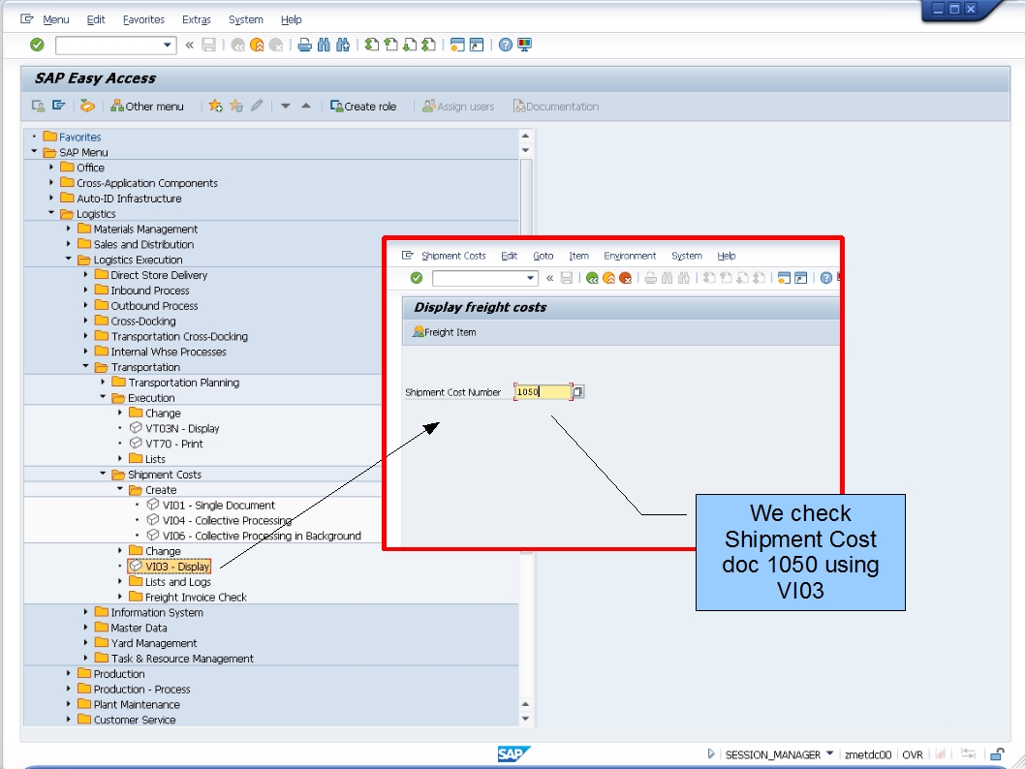Toggle OVR insert mode in the status bar

pyautogui.click(x=912, y=754)
